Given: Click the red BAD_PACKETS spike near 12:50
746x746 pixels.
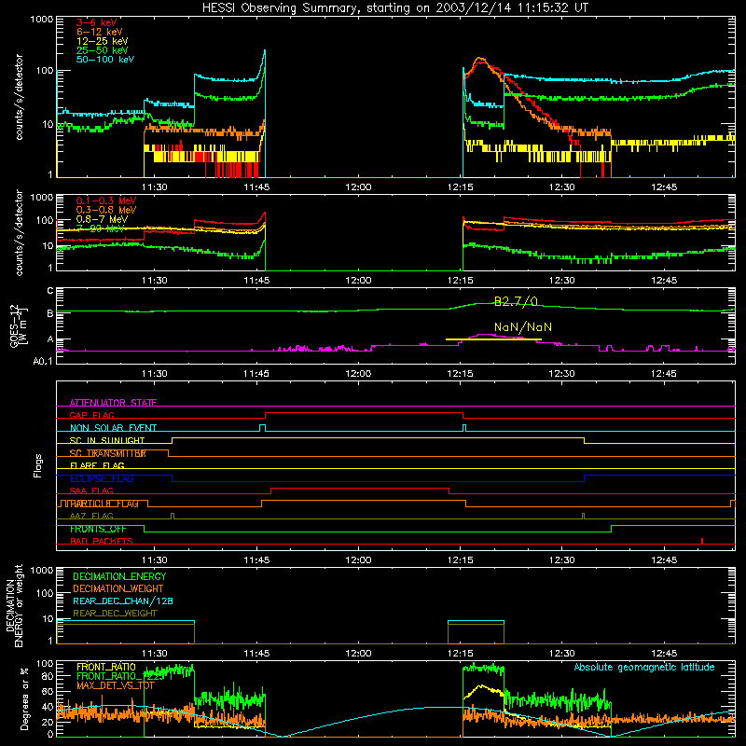Looking at the screenshot, I should [x=702, y=541].
